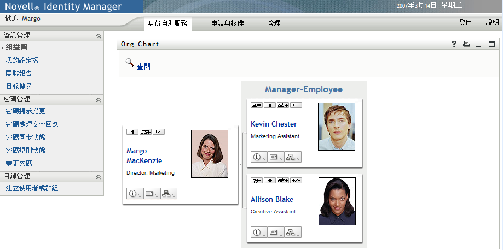Open 密碼同步狀態 link

25,138
